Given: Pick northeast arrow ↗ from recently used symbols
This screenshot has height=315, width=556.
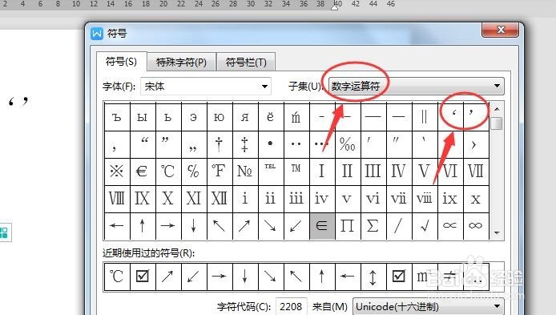Looking at the screenshot, I should 167,277.
